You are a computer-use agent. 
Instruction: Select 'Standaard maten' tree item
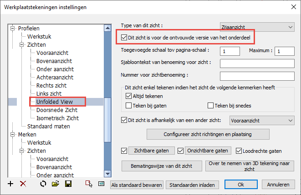tap(48, 126)
